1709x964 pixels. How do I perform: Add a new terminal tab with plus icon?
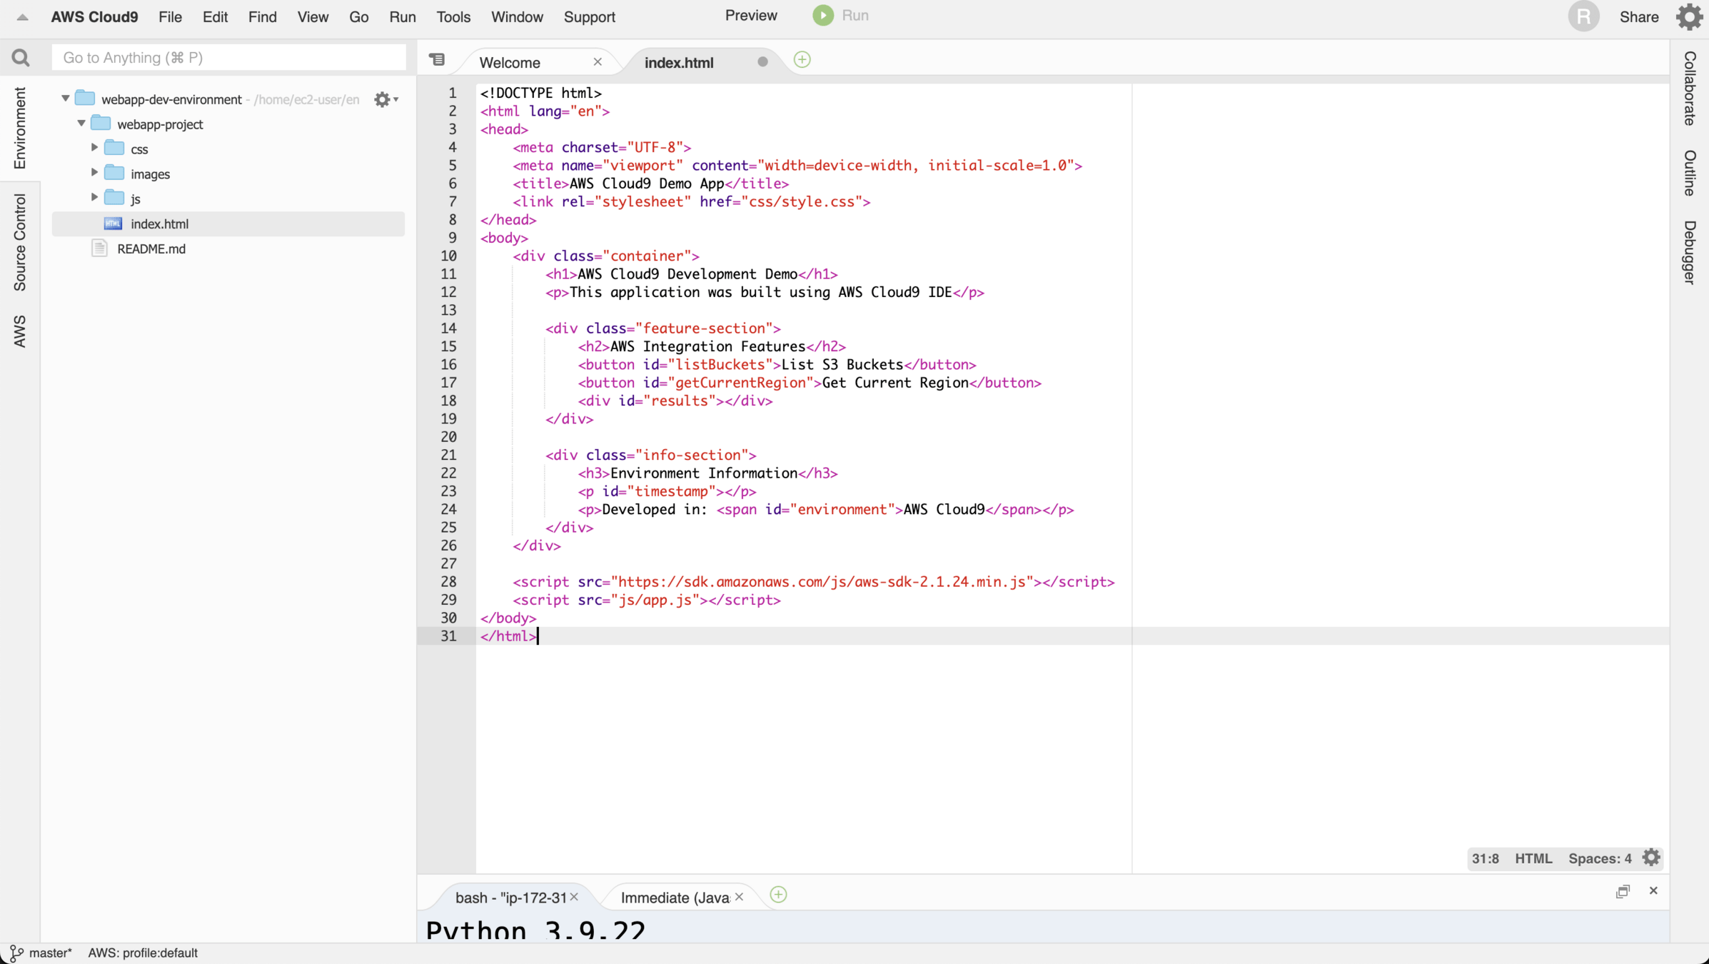pos(778,895)
